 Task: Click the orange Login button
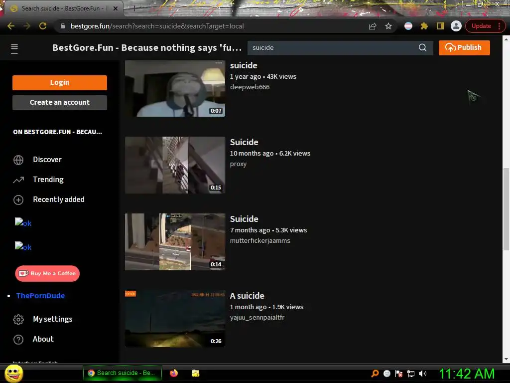coord(60,82)
